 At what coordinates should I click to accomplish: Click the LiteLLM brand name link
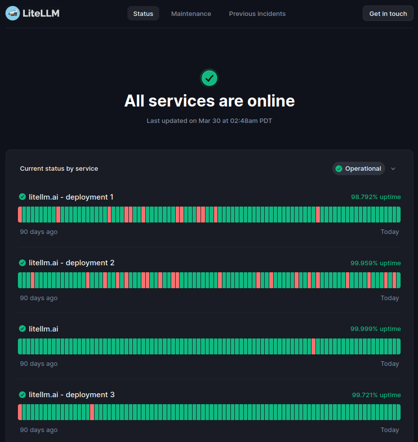click(x=41, y=13)
